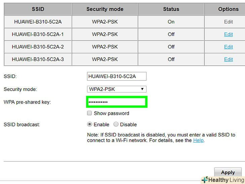Image resolution: width=245 pixels, height=184 pixels.
Task: Click the On status of first network
Action: point(171,22)
